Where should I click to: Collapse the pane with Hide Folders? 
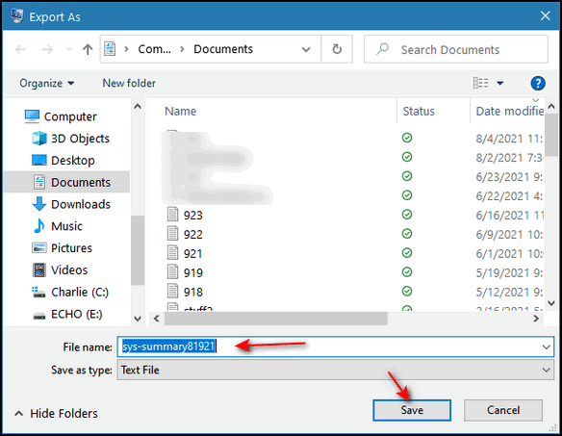56,414
